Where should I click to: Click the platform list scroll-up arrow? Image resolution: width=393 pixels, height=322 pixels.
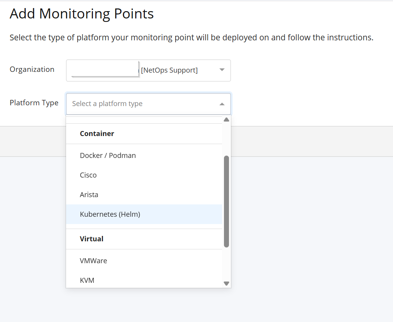(226, 120)
